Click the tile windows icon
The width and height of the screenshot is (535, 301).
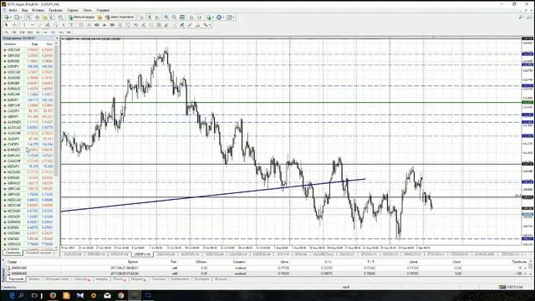(x=182, y=17)
